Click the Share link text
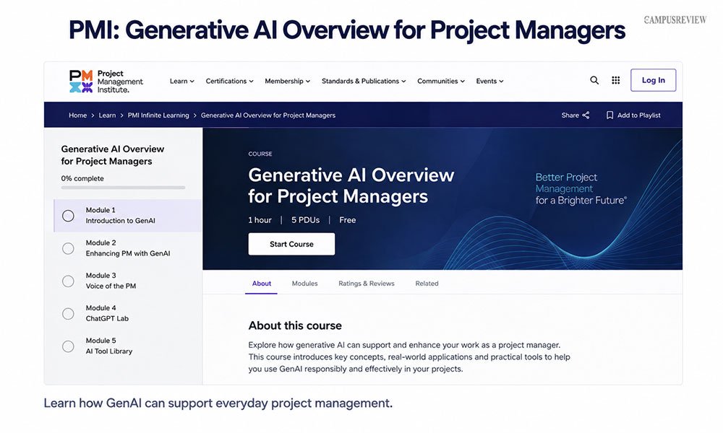The height and width of the screenshot is (433, 723). 570,115
